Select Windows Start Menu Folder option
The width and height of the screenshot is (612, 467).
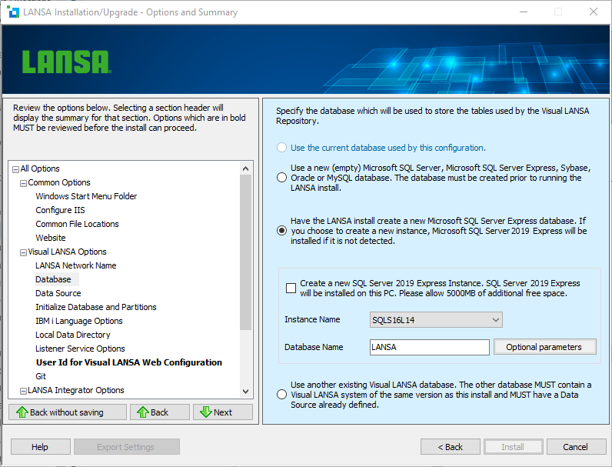point(86,196)
